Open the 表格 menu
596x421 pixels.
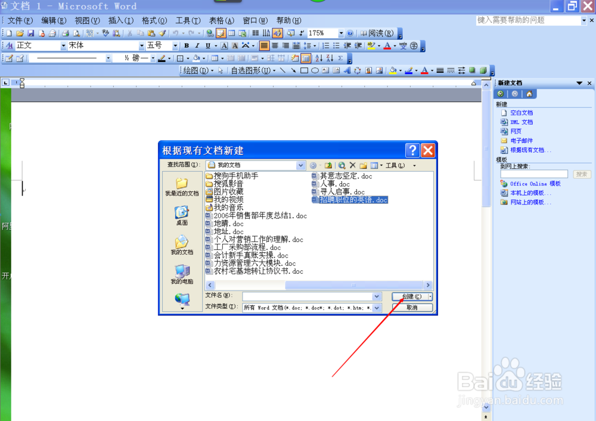point(221,20)
